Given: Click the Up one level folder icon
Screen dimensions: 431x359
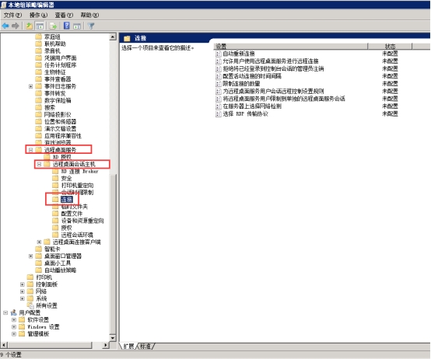Looking at the screenshot, I should 29,26.
